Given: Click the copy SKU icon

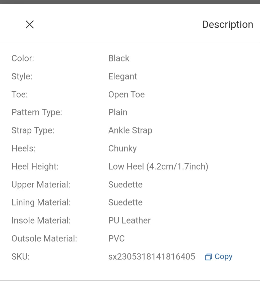Looking at the screenshot, I should [209, 257].
